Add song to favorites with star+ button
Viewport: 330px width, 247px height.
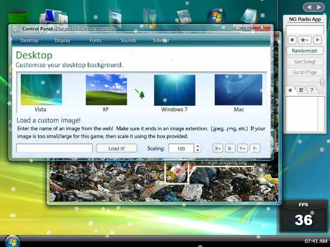point(305,40)
